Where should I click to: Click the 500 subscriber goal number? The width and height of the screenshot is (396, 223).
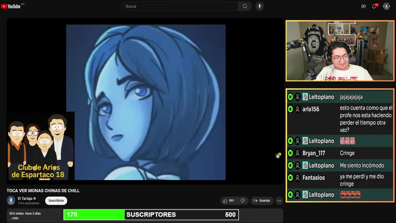tap(230, 215)
